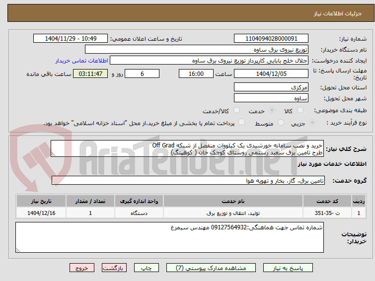Click the اطلاعات خدمات مورد نیاز heading

(332, 164)
